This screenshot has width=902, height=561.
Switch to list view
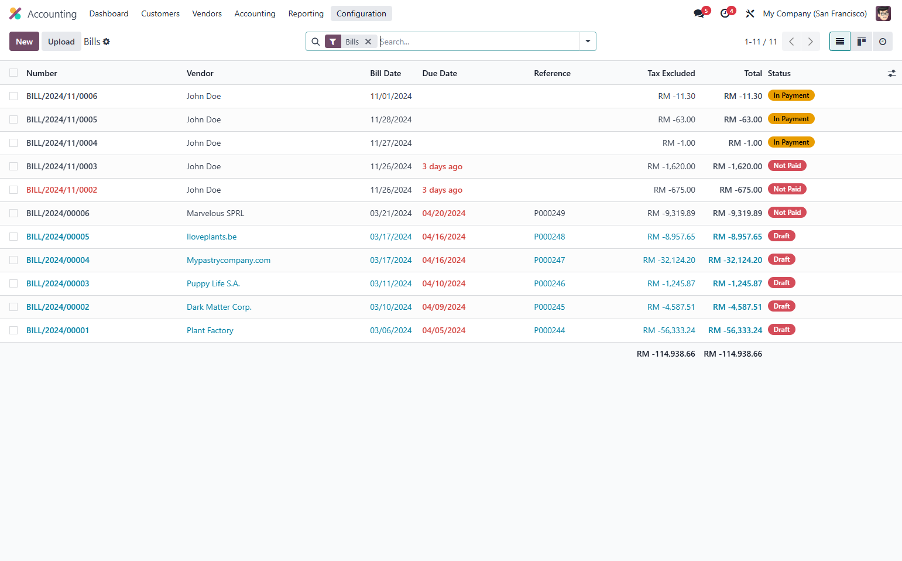[x=840, y=42]
